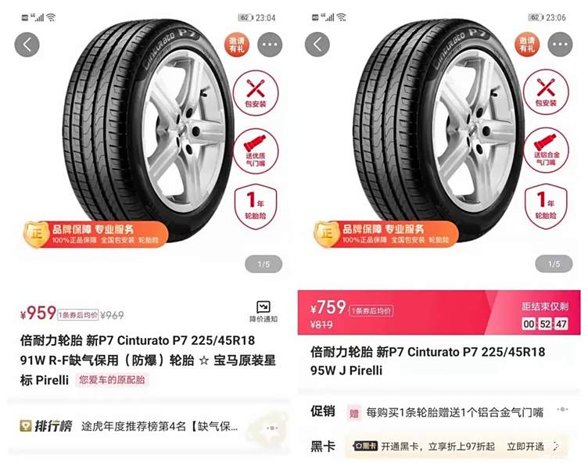Viewport: 588px width, 470px height.
Task: Expand the 促销 promotion row details
Action: (562, 409)
